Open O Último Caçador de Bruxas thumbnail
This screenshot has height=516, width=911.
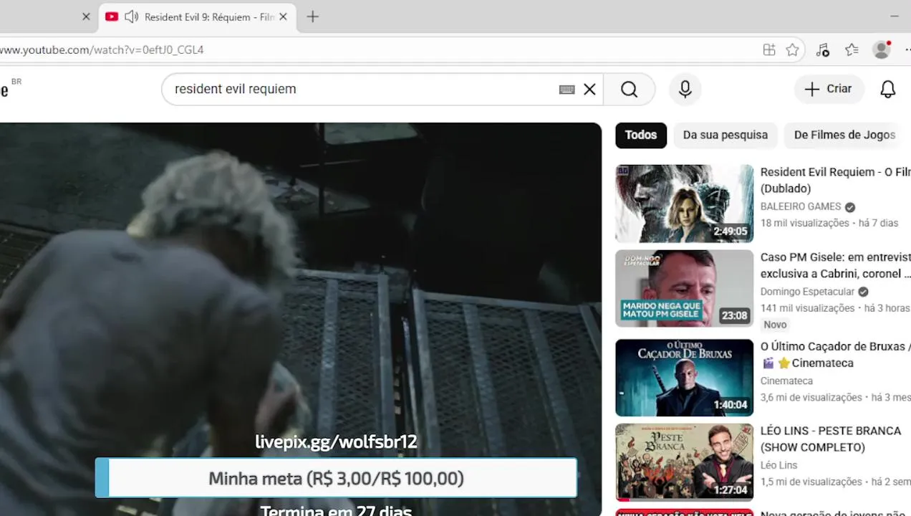click(684, 378)
